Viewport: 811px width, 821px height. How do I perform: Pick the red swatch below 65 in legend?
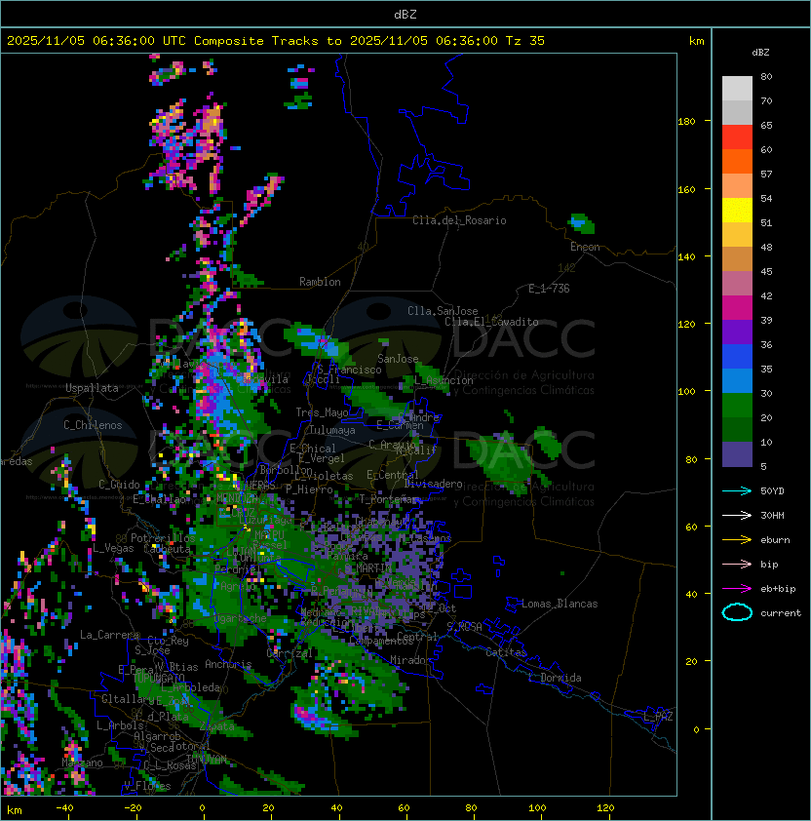(737, 137)
